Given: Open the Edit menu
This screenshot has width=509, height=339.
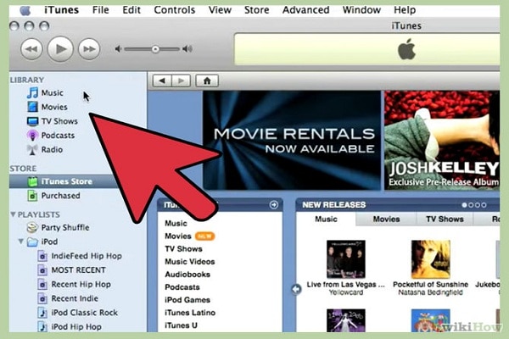Looking at the screenshot, I should click(x=131, y=10).
